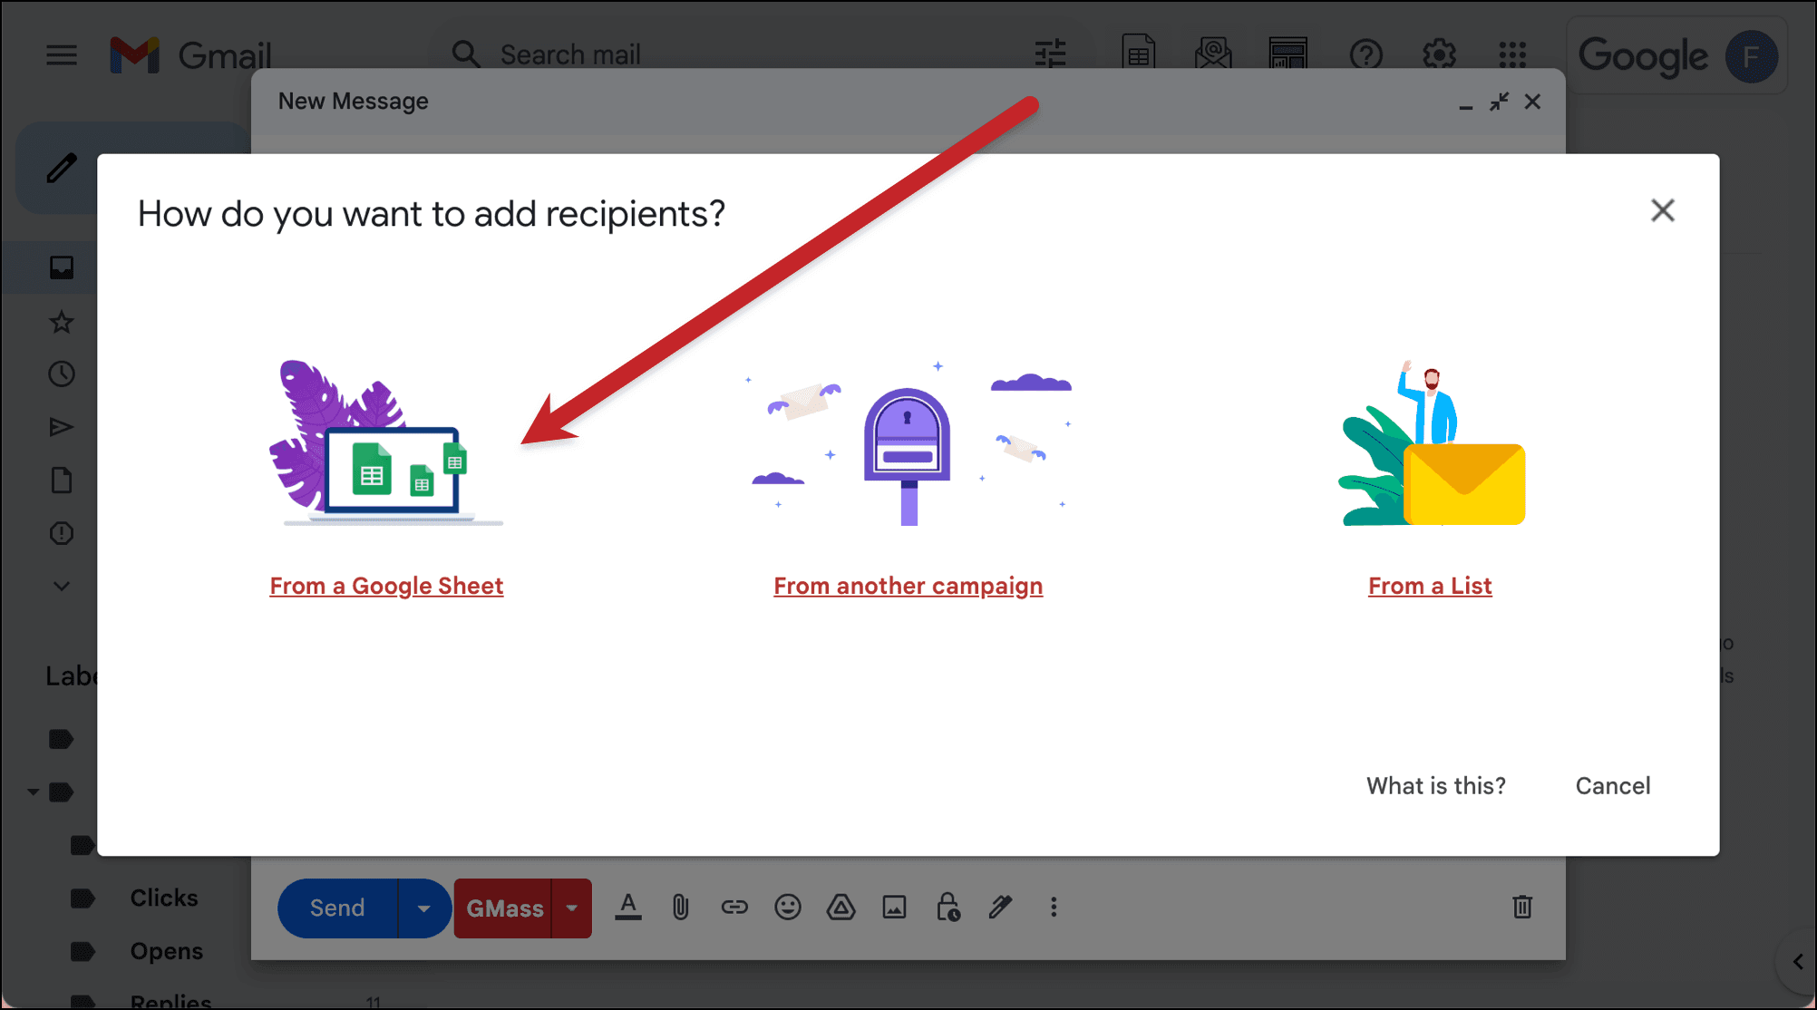Choose From a Google Sheet

386,585
